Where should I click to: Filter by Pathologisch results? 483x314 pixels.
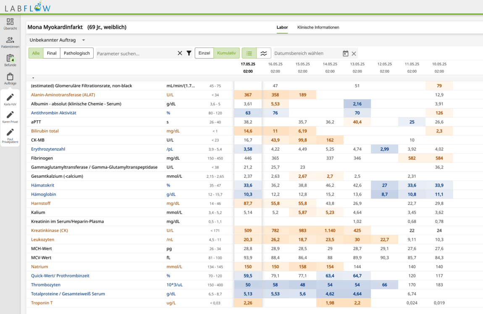77,53
